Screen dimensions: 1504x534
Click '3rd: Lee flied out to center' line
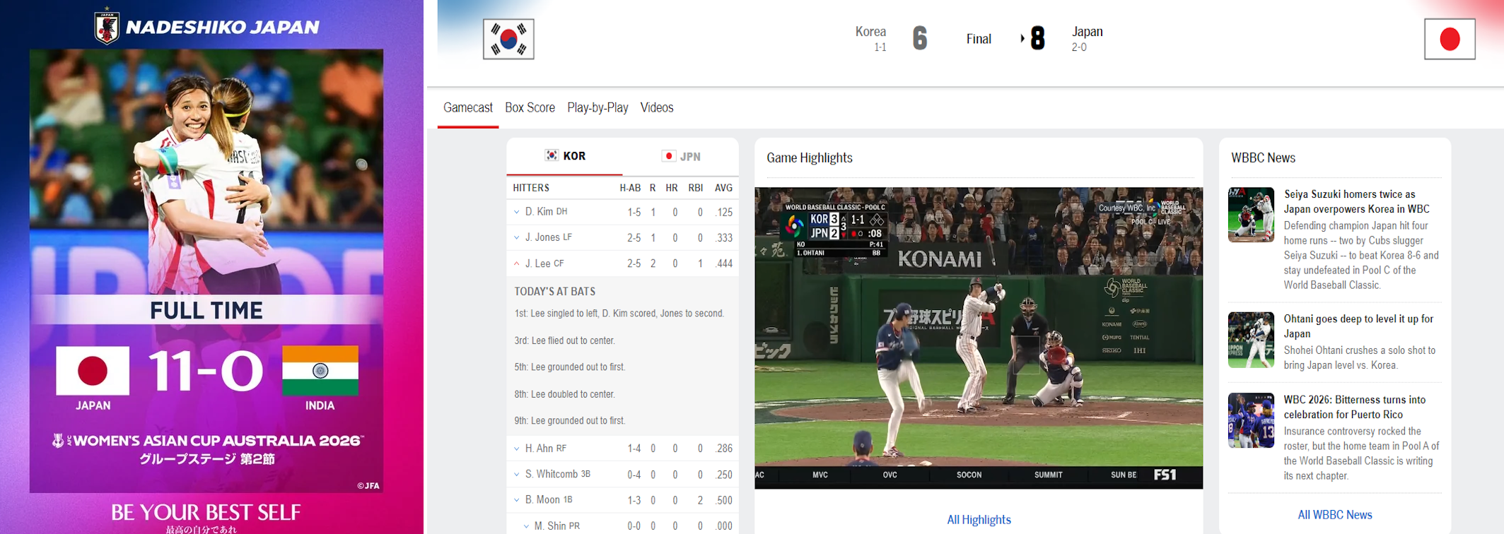(564, 340)
